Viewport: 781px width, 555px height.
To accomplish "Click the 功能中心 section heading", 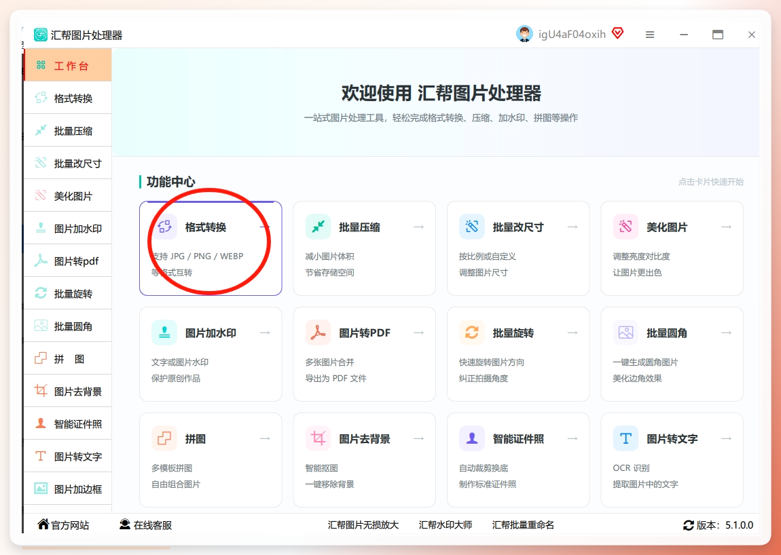I will click(171, 182).
